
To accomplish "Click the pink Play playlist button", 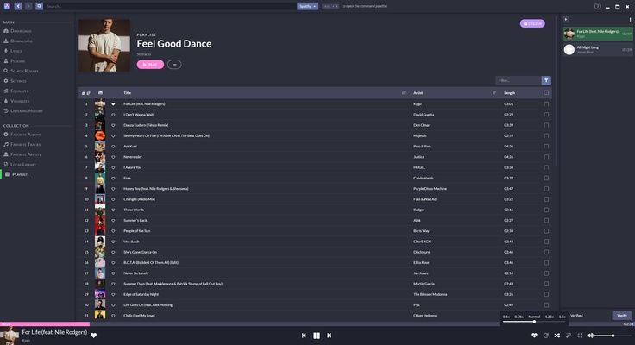I will [x=150, y=65].
